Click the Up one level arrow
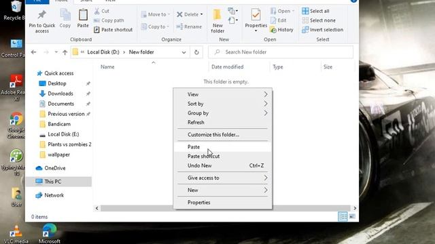This screenshot has height=244, width=435. click(x=65, y=52)
